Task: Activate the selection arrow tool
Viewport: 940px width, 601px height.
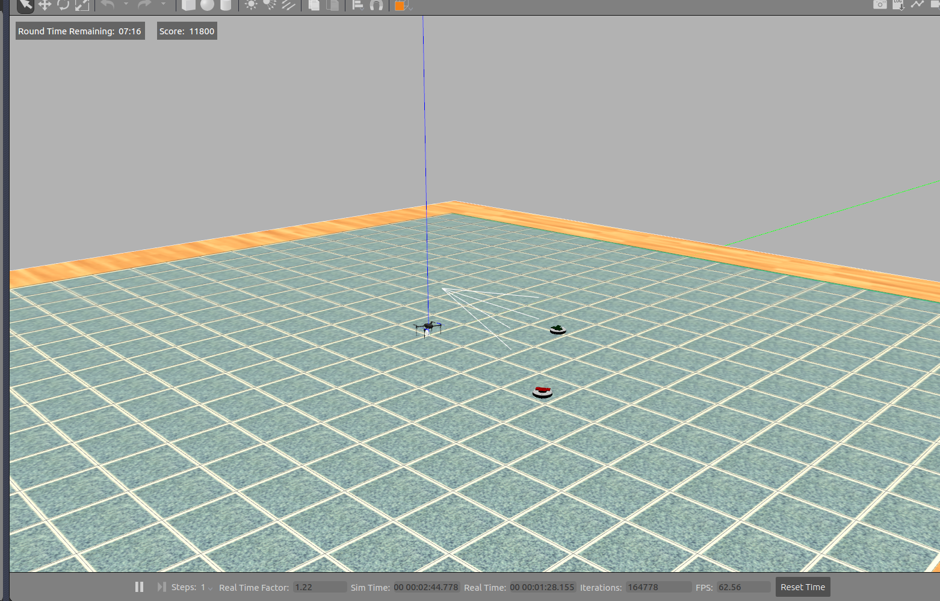Action: (26, 5)
